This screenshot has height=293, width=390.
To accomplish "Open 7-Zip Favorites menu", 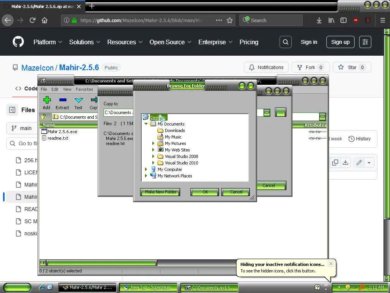I will pos(84,89).
